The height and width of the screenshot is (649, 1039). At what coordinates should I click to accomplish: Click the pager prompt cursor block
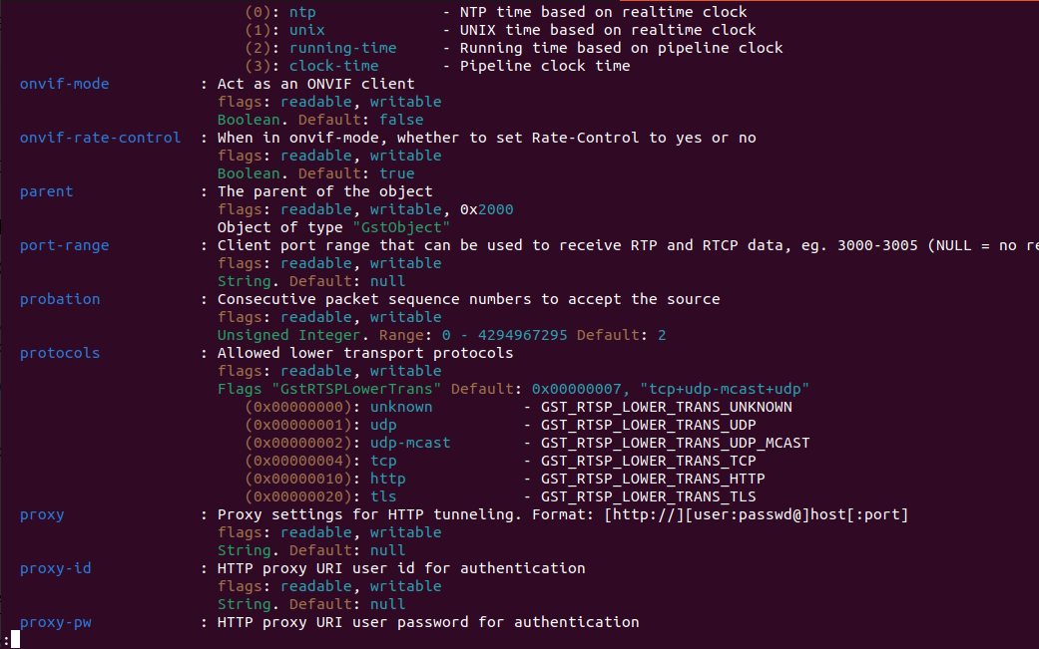click(x=15, y=640)
